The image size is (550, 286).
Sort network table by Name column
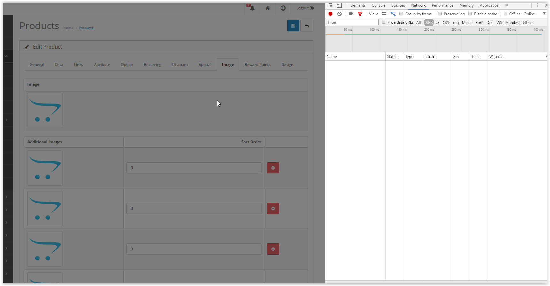click(355, 57)
